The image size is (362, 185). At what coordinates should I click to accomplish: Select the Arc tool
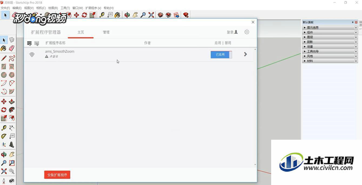pos(4,83)
